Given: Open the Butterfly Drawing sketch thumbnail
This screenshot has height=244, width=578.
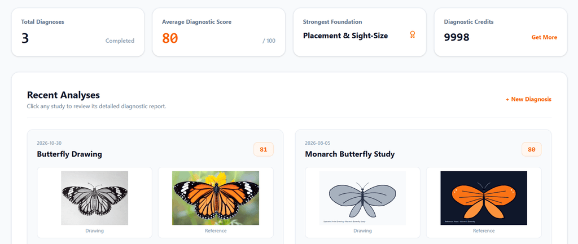Looking at the screenshot, I should [x=95, y=198].
